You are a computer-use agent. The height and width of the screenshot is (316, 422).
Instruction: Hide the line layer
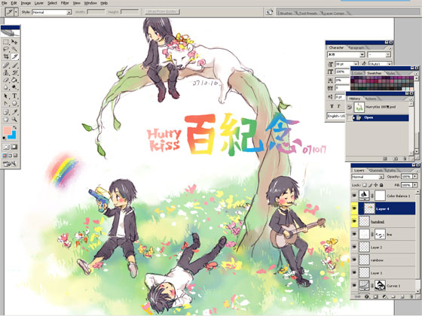tap(354, 234)
